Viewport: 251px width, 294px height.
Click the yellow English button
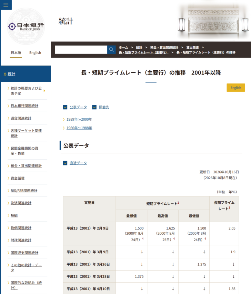point(235,88)
